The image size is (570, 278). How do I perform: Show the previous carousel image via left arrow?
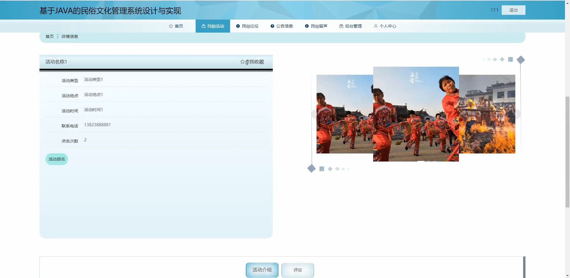click(316, 114)
